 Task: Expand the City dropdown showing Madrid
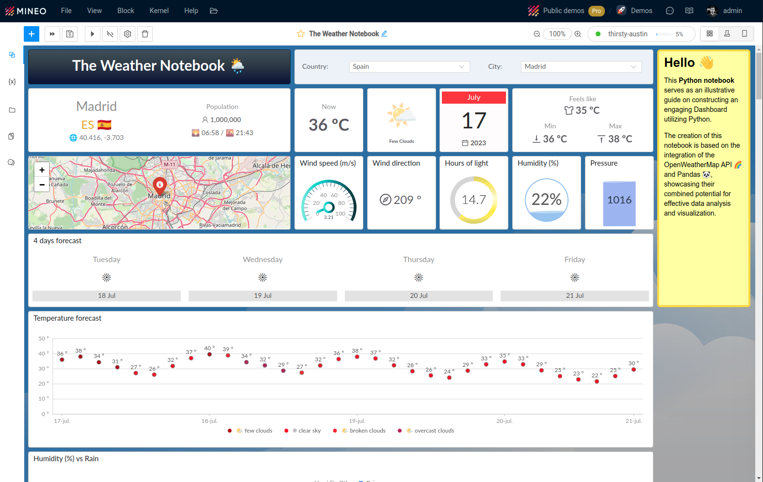click(581, 67)
